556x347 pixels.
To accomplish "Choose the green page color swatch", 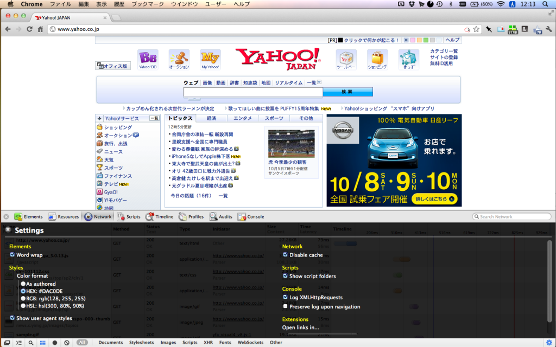I will tap(426, 40).
